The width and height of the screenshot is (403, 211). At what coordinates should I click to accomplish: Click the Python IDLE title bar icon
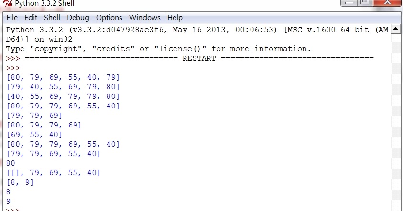[x=8, y=3]
